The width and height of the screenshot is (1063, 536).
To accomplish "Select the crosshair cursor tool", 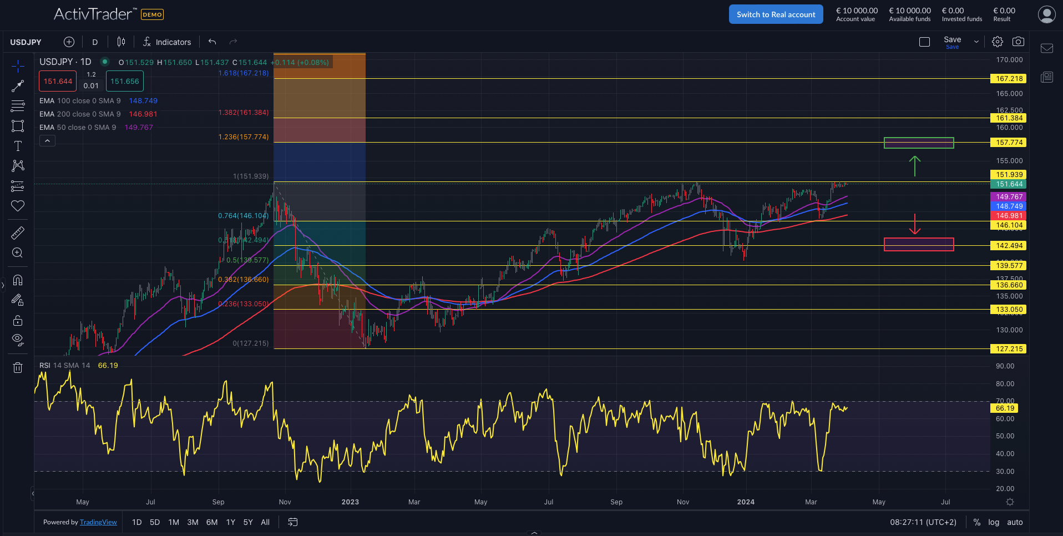I will 18,65.
